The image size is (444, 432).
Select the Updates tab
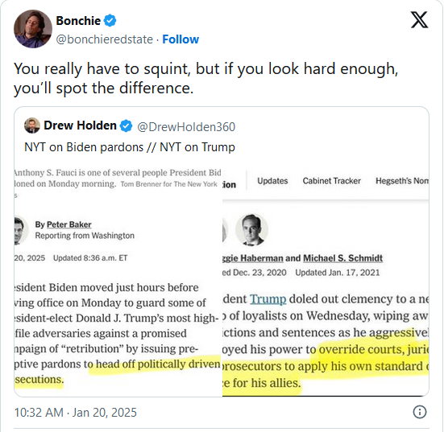coord(272,181)
